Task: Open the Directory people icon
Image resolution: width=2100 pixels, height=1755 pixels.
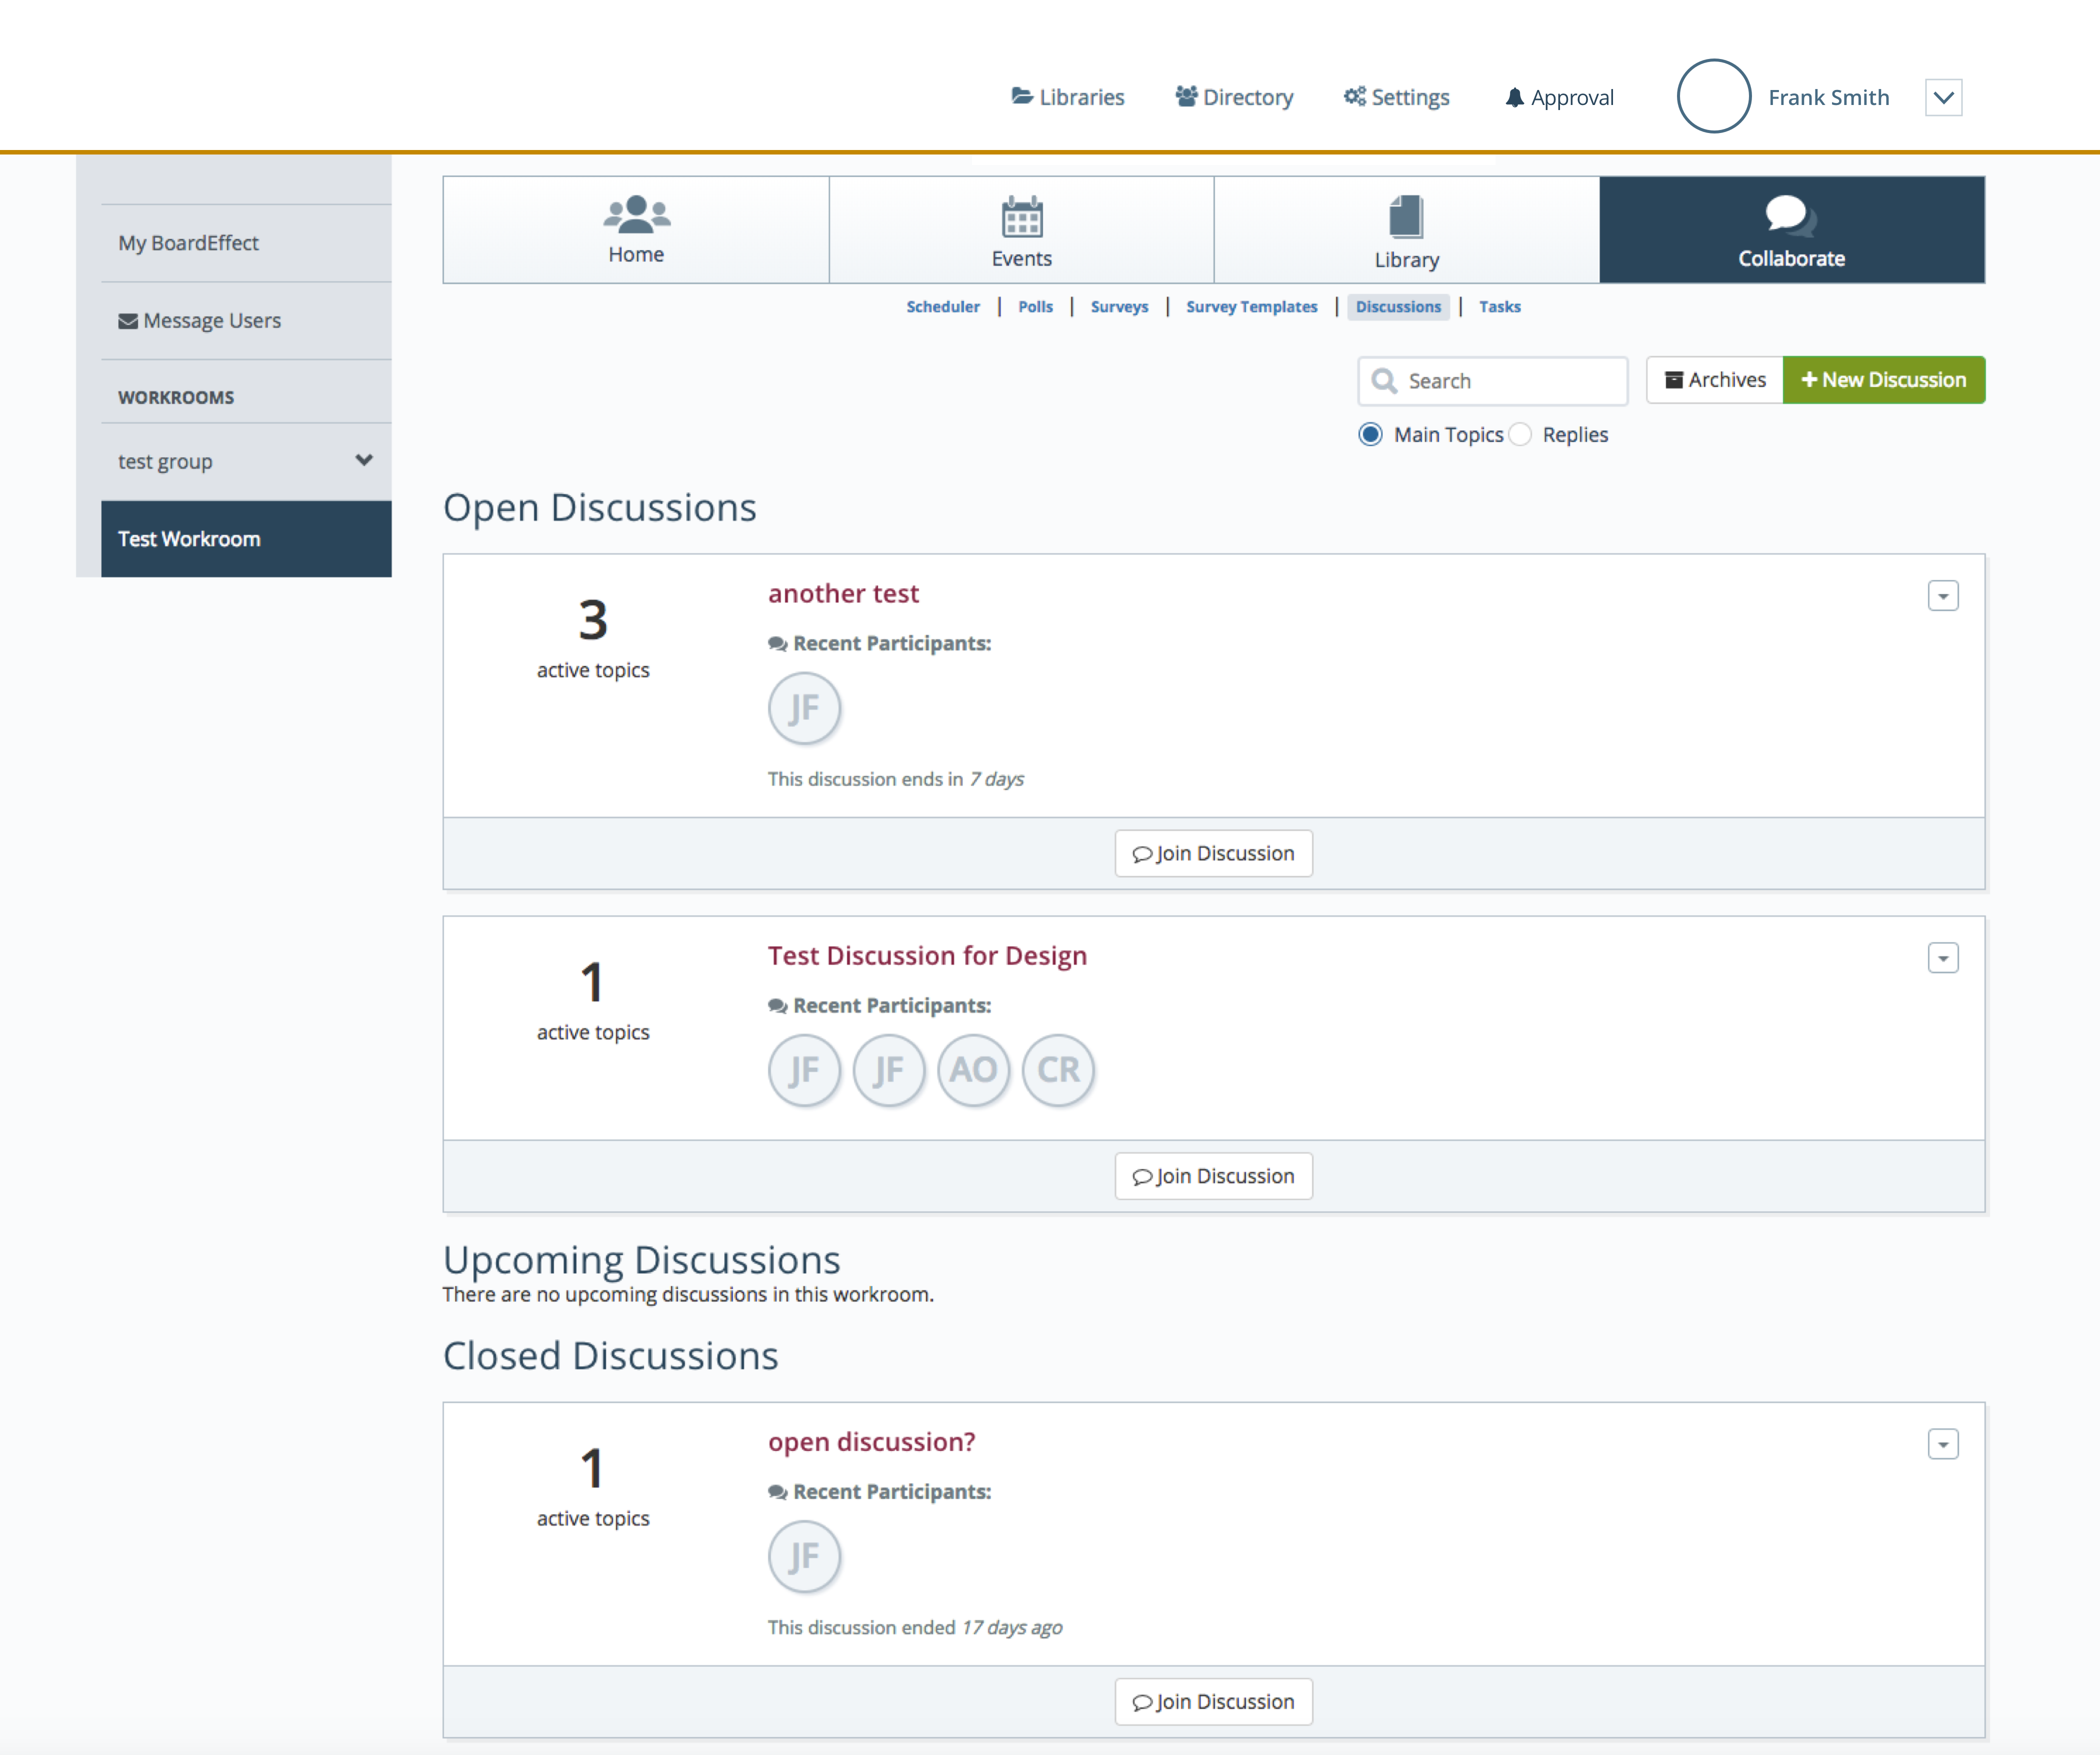Action: [1186, 96]
